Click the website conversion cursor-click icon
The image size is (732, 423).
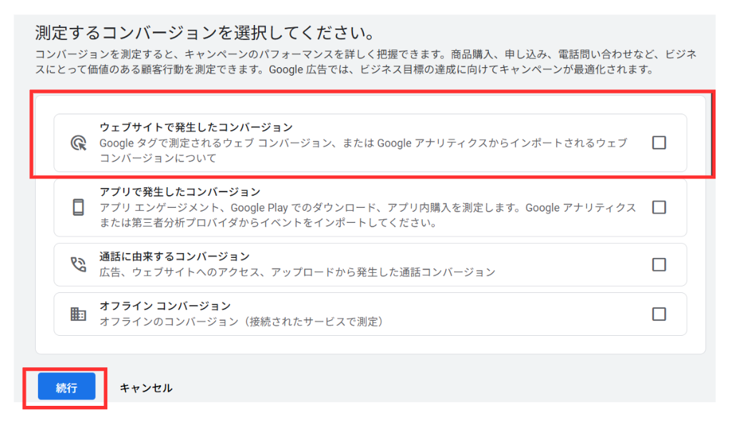click(x=79, y=143)
